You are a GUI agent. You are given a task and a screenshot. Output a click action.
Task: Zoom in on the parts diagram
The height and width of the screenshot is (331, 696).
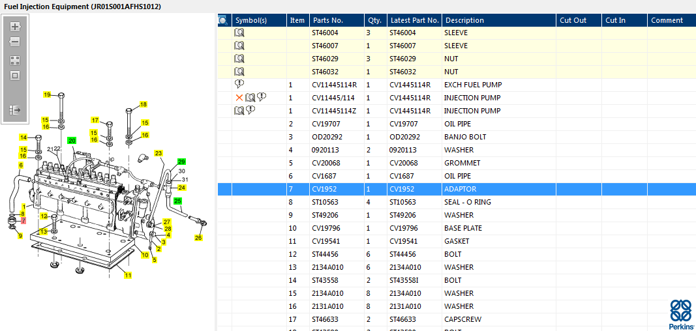point(16,27)
